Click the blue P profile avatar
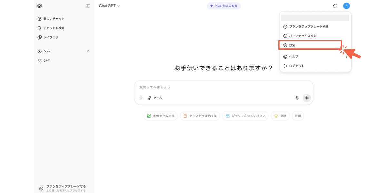This screenshot has height=193, width=387. coord(346,6)
